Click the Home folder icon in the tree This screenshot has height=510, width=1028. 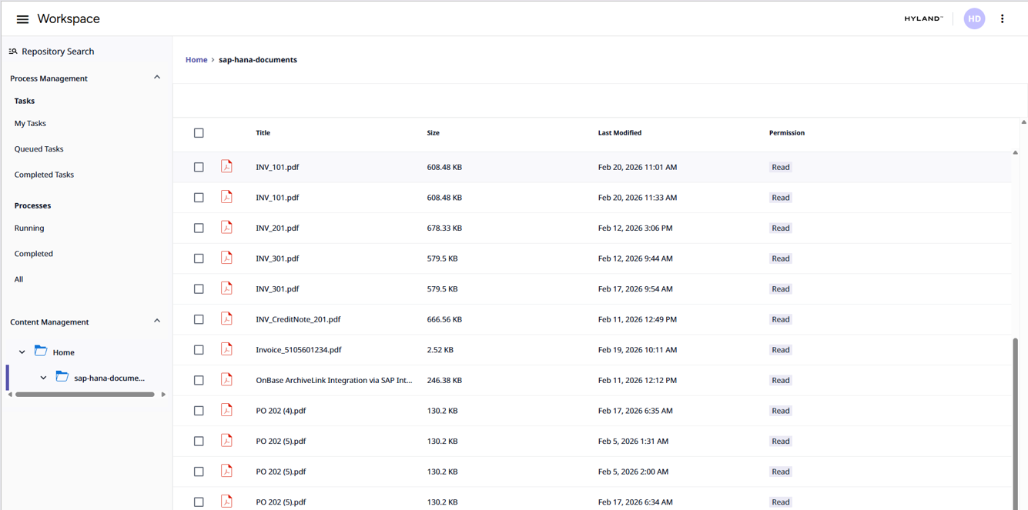tap(41, 352)
